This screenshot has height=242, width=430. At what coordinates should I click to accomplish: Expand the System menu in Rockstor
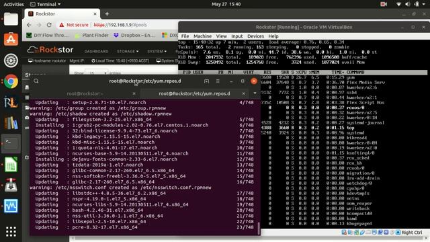pos(157,51)
